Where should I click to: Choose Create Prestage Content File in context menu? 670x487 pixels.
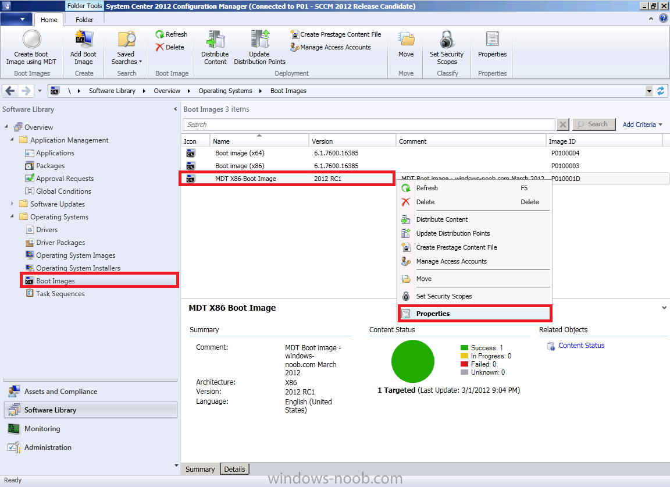475,247
